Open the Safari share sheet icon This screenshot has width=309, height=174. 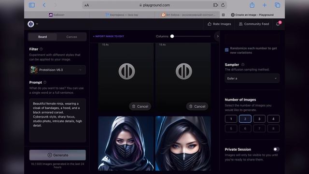[252, 5]
